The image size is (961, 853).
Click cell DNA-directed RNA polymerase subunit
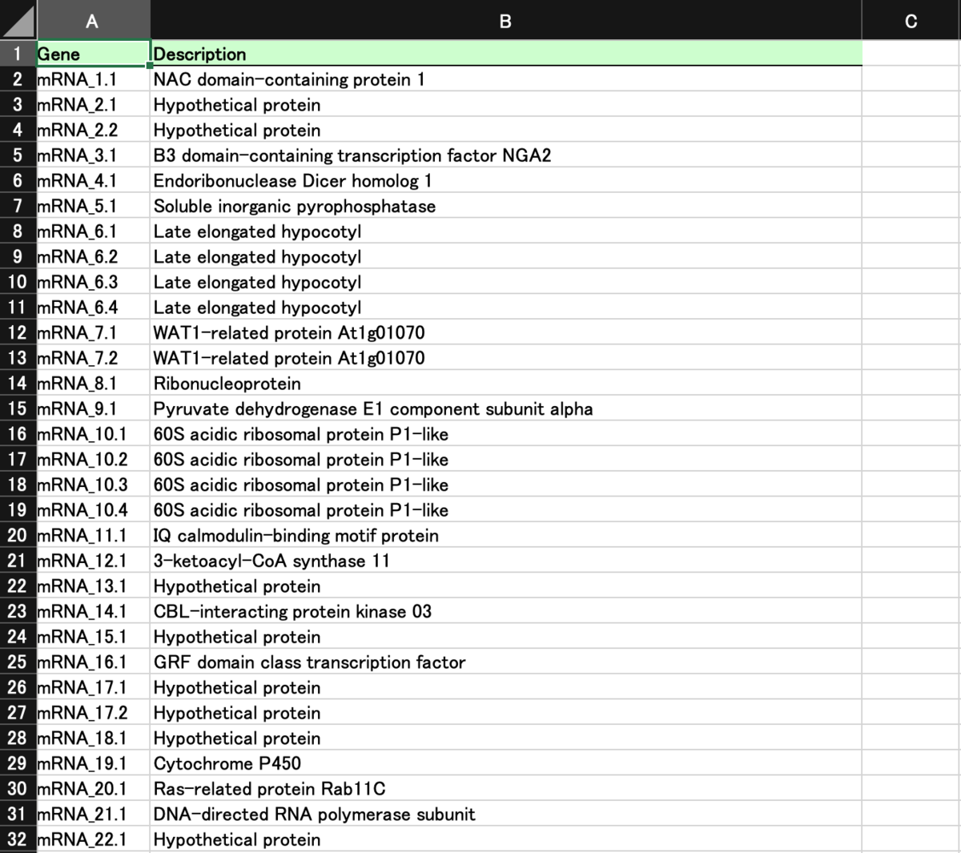[506, 815]
